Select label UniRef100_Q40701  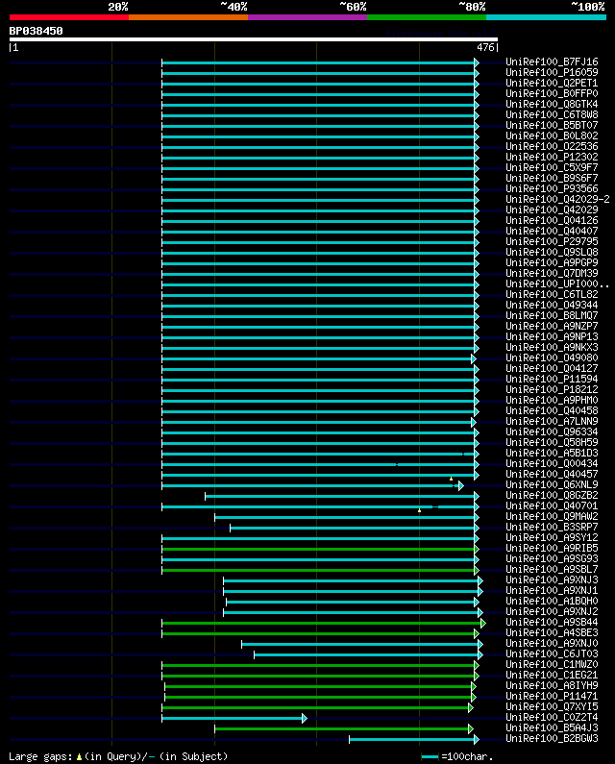pos(552,505)
